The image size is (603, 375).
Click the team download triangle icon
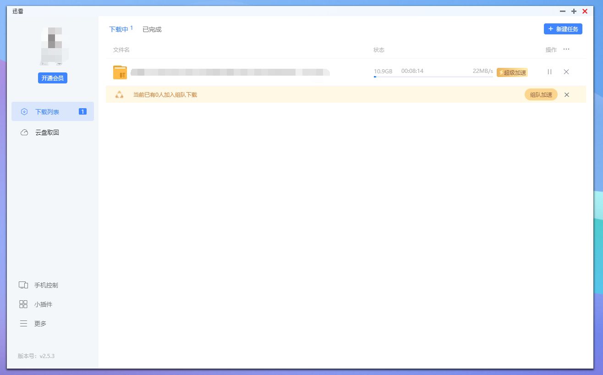tap(119, 95)
